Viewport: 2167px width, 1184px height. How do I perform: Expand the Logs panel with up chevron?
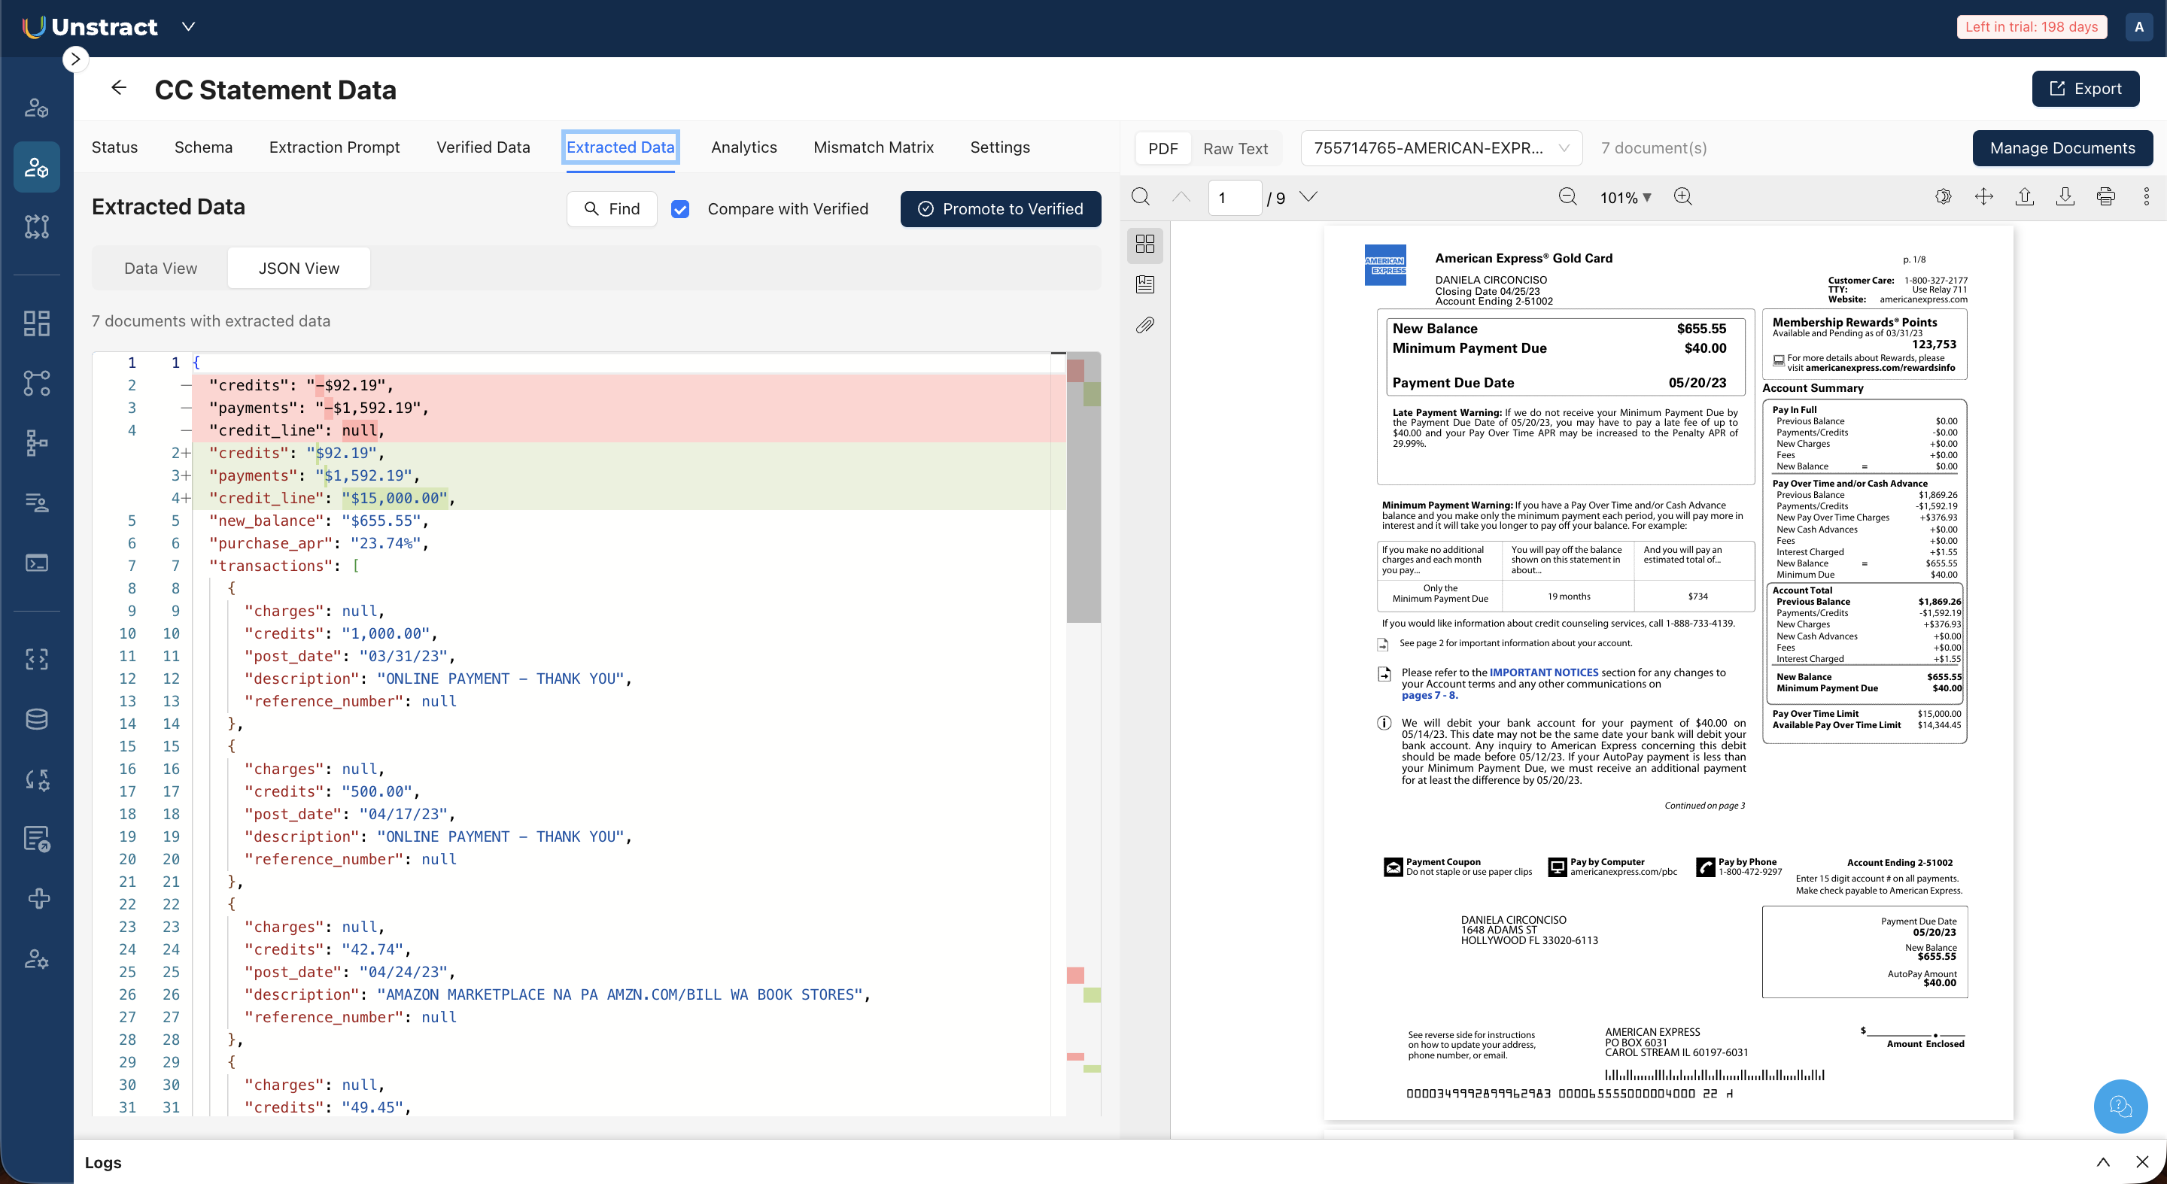point(2103,1162)
